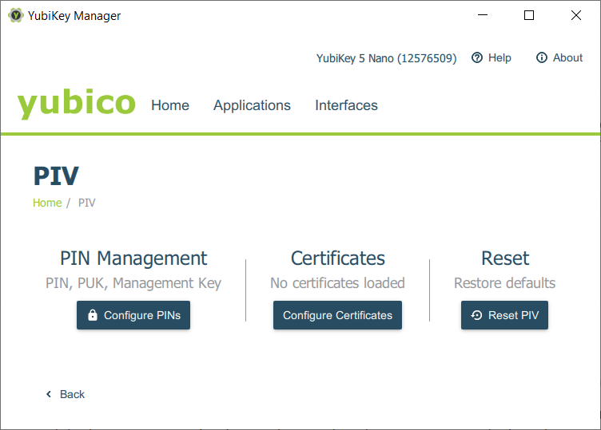The width and height of the screenshot is (601, 430).
Task: Open the Interfaces menu
Action: pos(346,105)
